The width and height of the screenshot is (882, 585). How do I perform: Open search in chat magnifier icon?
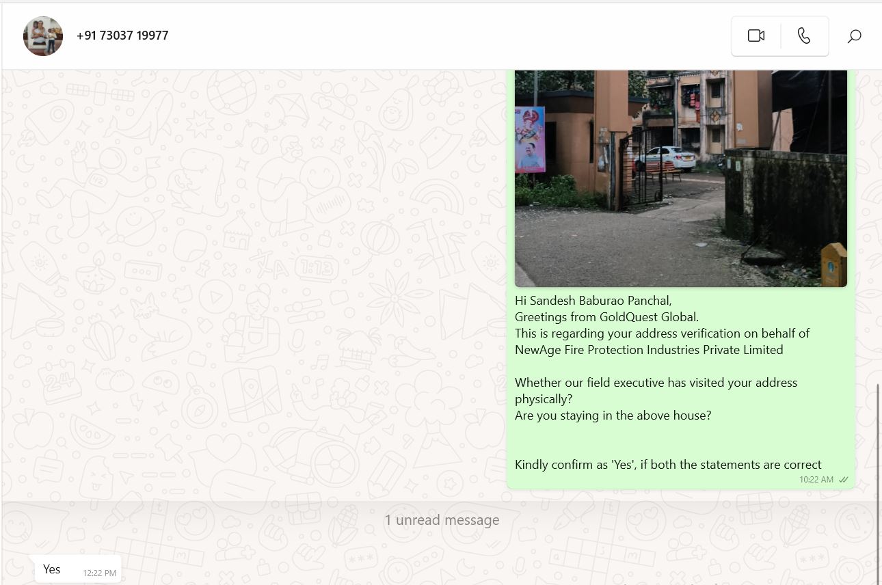[x=854, y=36]
